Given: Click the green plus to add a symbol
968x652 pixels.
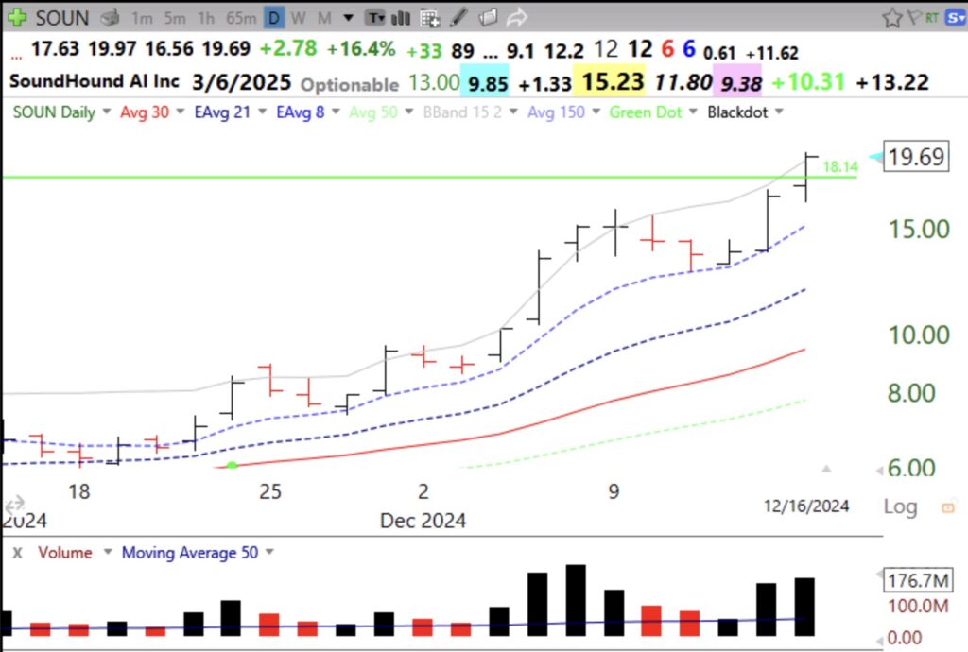Looking at the screenshot, I should pyautogui.click(x=16, y=17).
